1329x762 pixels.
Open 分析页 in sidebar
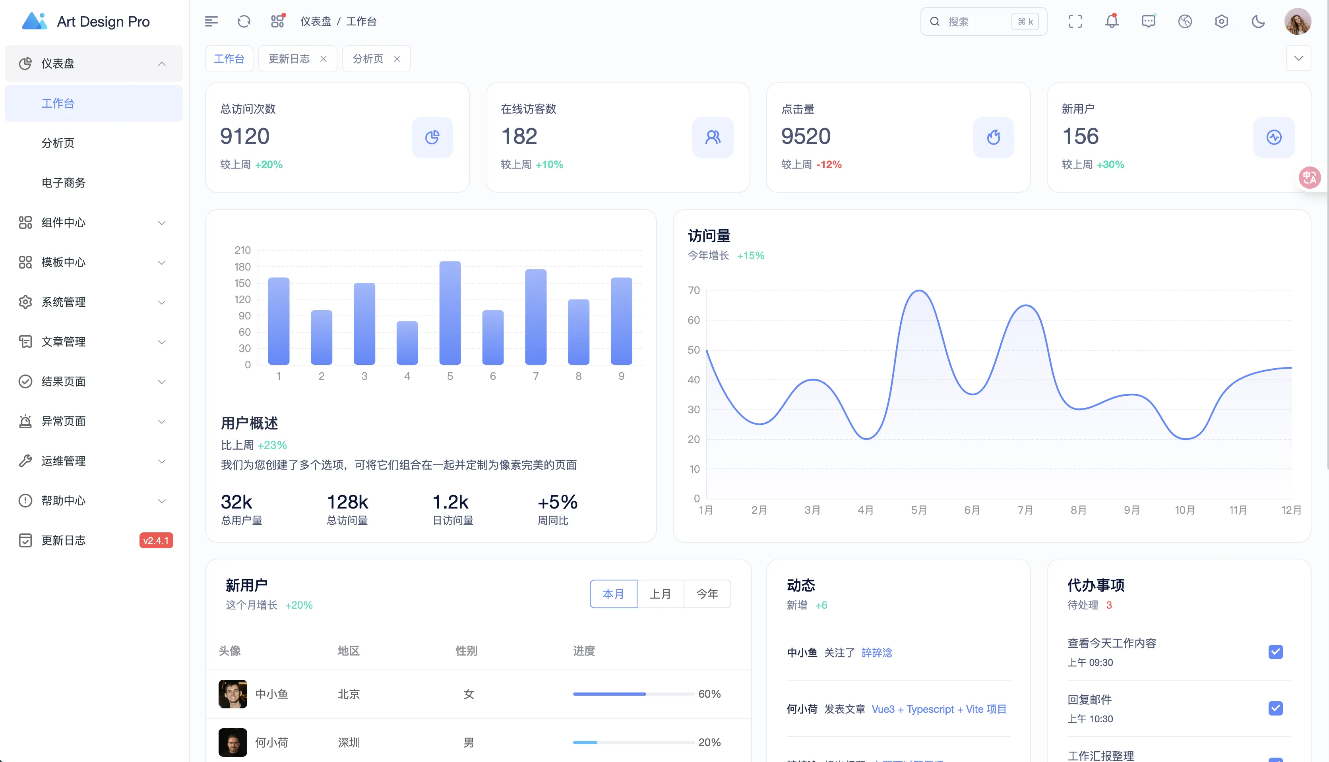tap(58, 143)
